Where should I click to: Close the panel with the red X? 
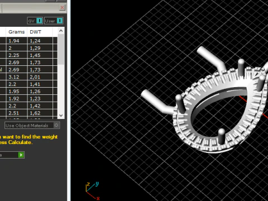[x=62, y=7]
